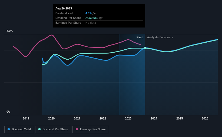Click the 2019 x-axis label
Screen dimensions: 222x137
(26, 118)
